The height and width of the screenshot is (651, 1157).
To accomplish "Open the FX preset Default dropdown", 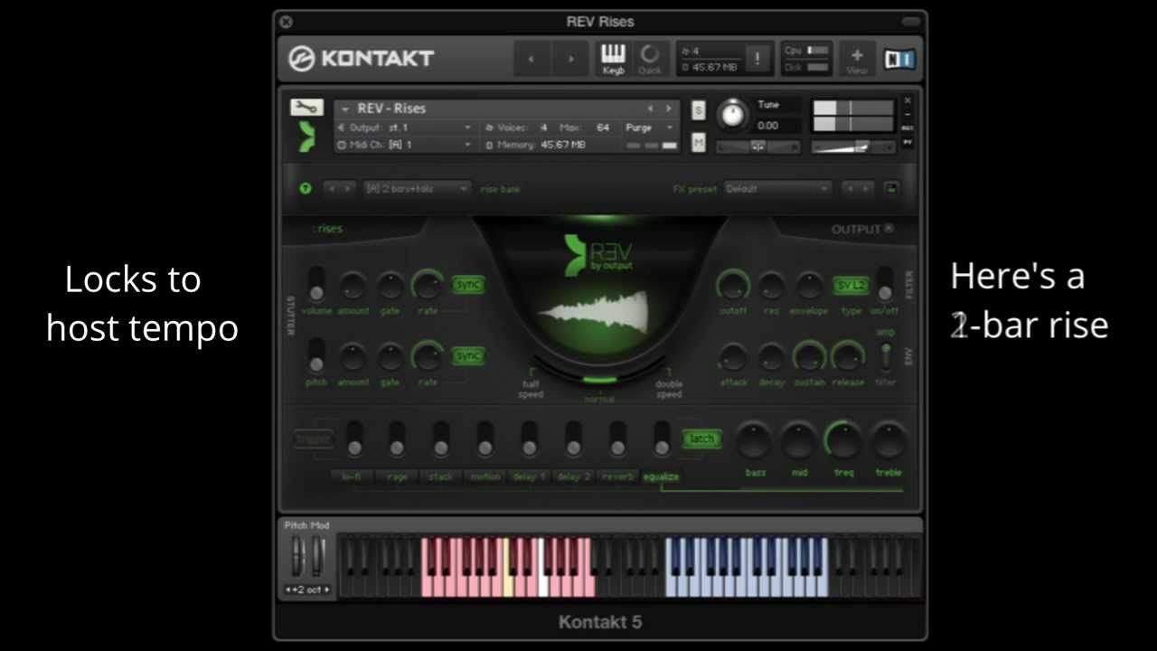I will point(777,189).
